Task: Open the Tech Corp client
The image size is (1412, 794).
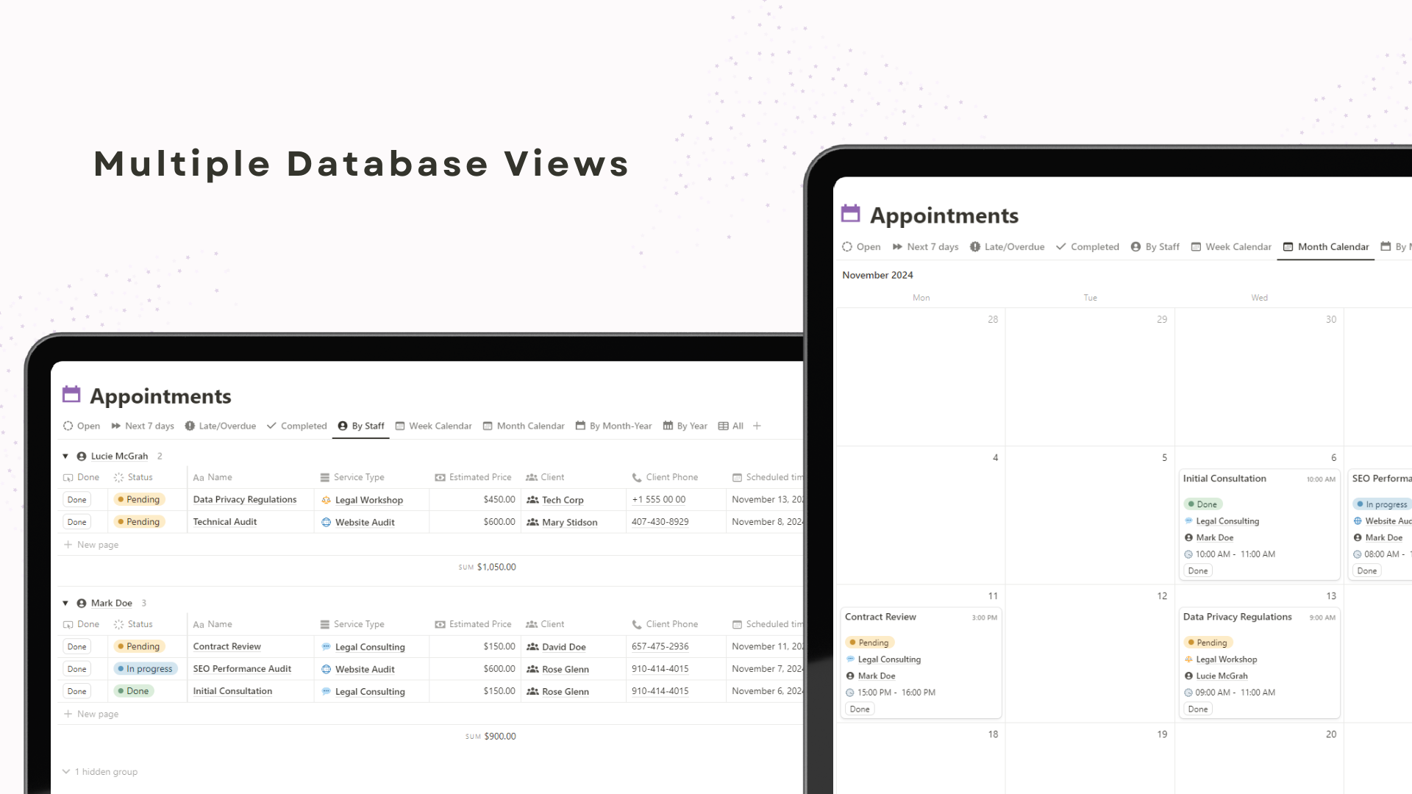Action: (555, 500)
